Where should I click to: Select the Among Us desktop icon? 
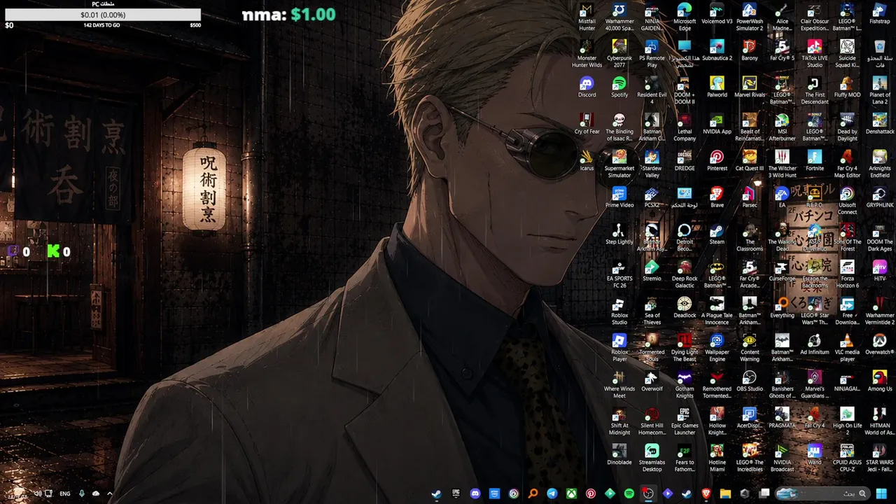coord(880,381)
